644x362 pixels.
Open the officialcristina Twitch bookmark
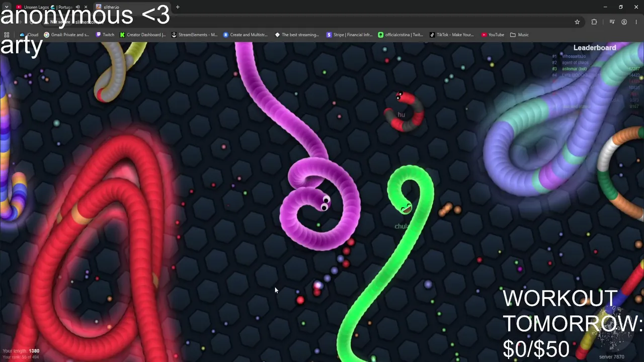click(x=400, y=35)
